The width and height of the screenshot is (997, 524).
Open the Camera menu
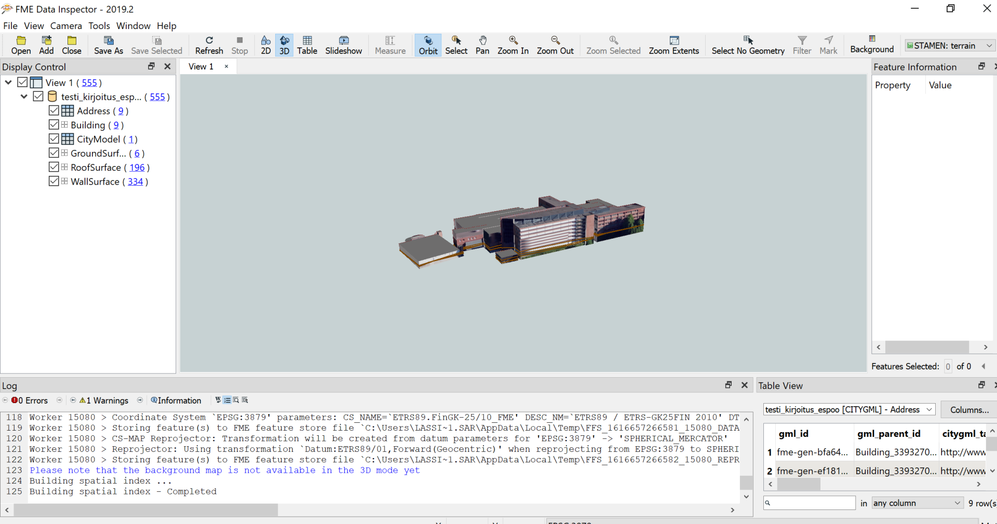click(x=66, y=26)
